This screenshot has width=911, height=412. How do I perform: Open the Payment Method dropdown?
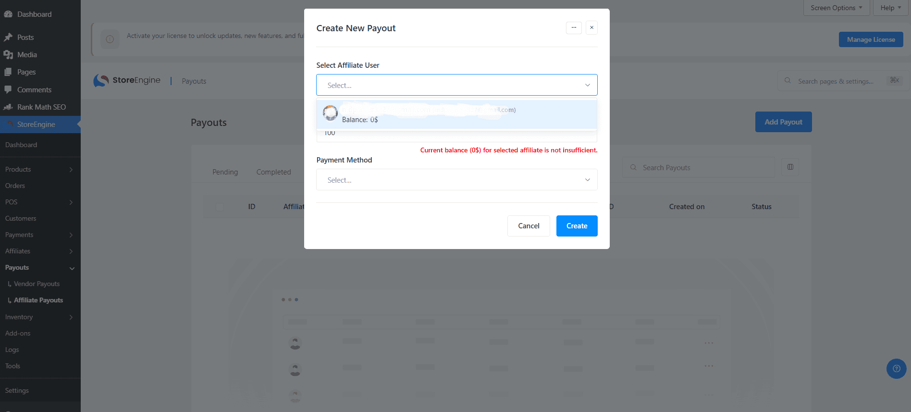(x=456, y=180)
